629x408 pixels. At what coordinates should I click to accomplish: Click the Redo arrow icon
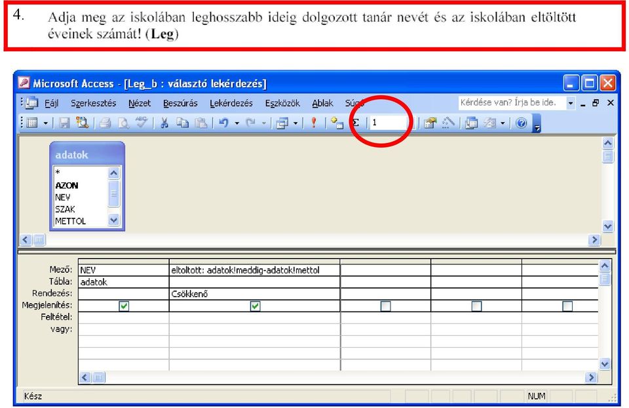[x=251, y=123]
